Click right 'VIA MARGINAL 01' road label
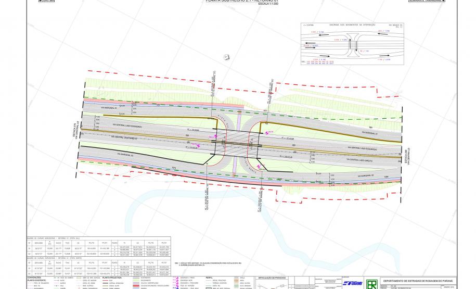 [370, 132]
